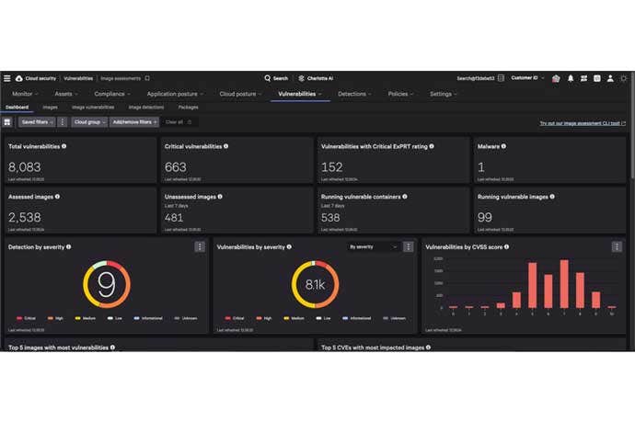635x422 pixels.
Task: Expand the By severity chart selector
Action: [373, 246]
